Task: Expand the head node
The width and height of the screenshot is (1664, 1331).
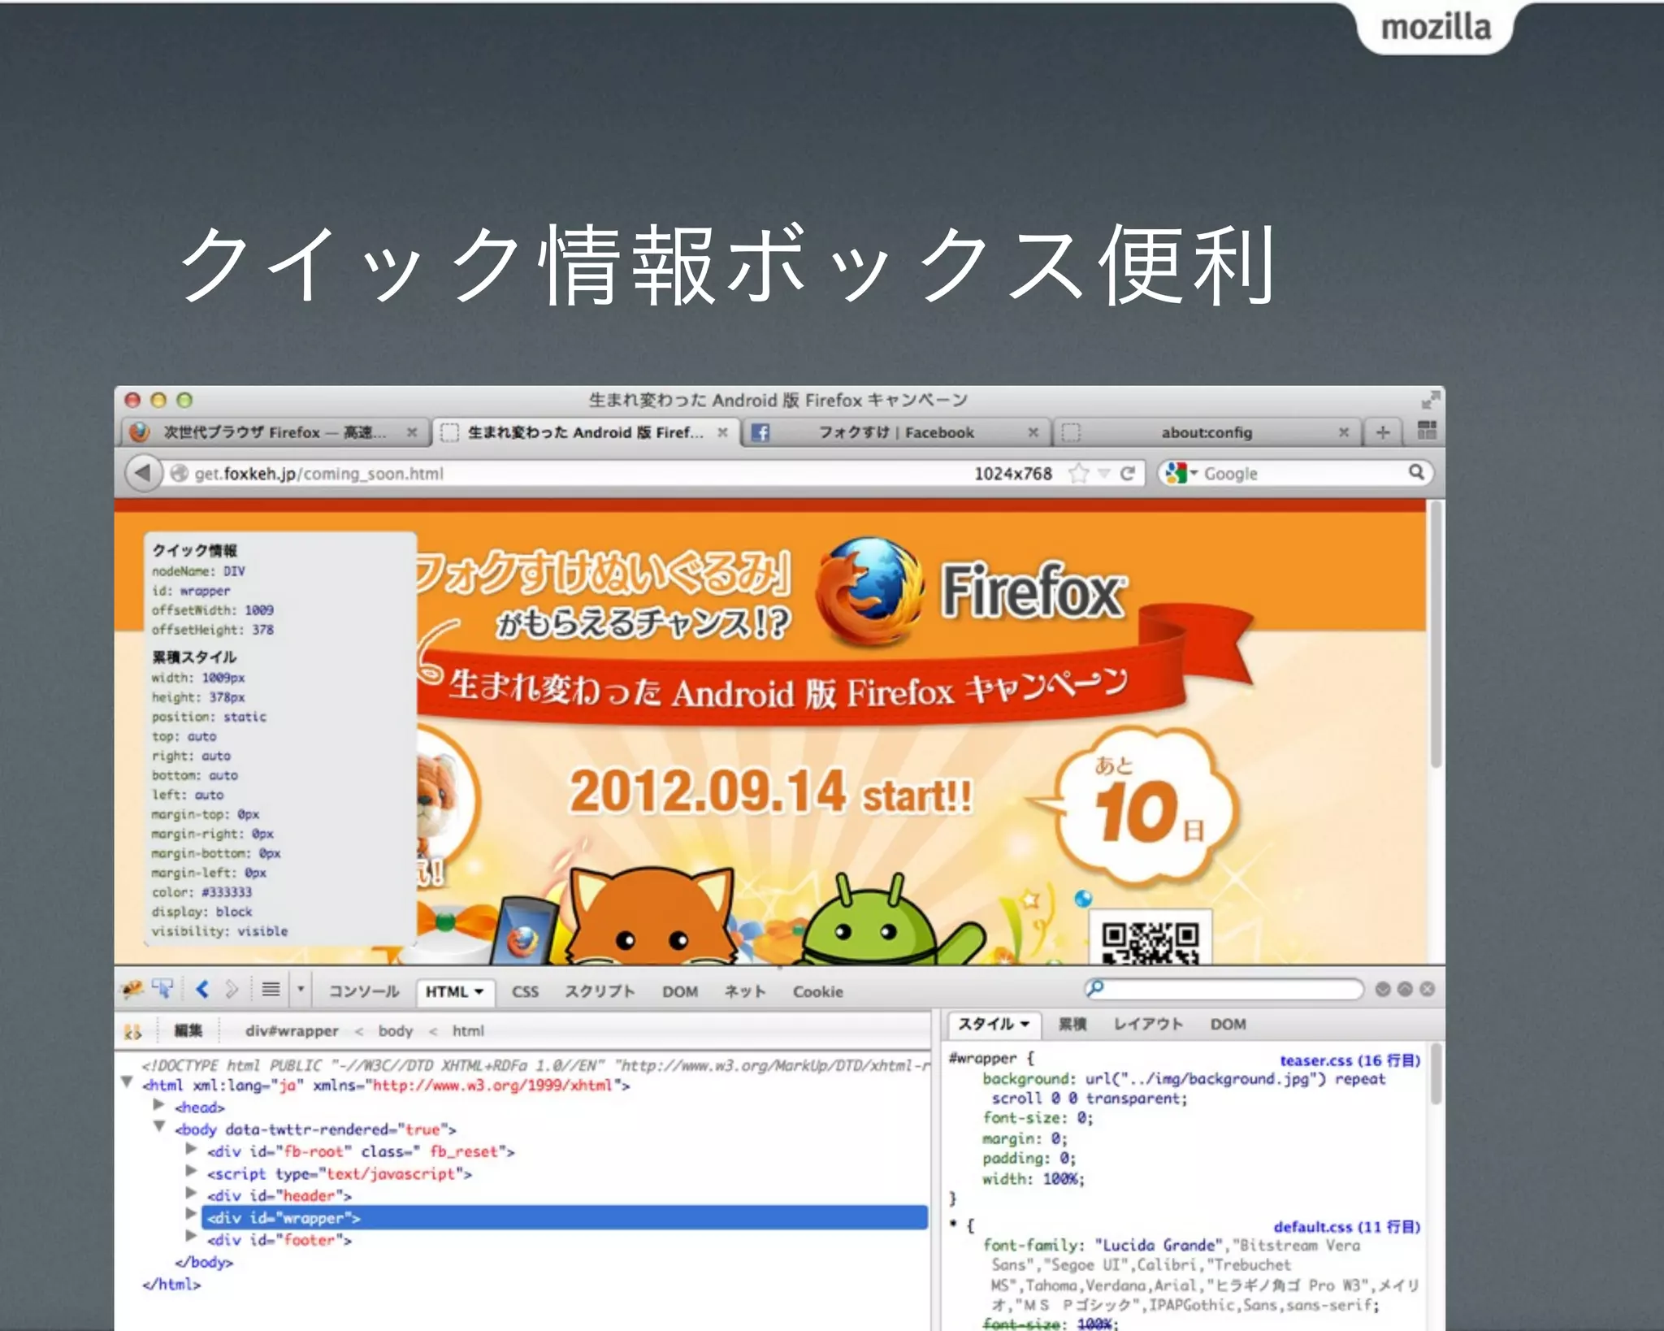Action: pyautogui.click(x=159, y=1105)
